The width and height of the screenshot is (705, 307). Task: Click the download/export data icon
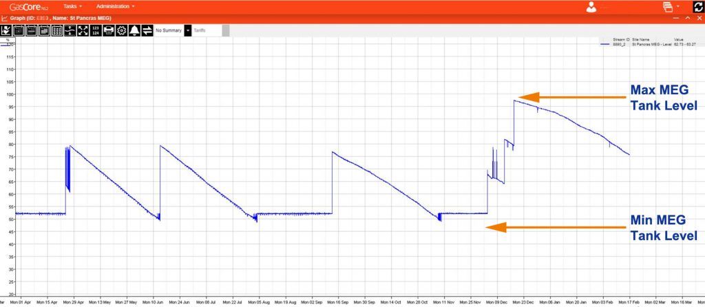pyautogui.click(x=6, y=30)
